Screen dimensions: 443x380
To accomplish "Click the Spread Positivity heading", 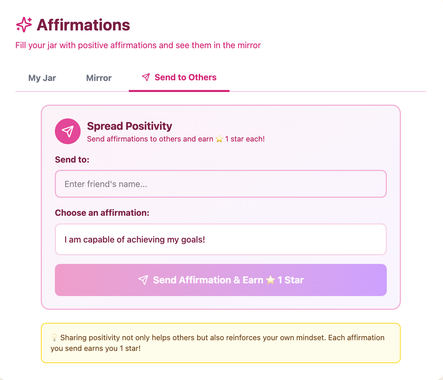I will (129, 126).
